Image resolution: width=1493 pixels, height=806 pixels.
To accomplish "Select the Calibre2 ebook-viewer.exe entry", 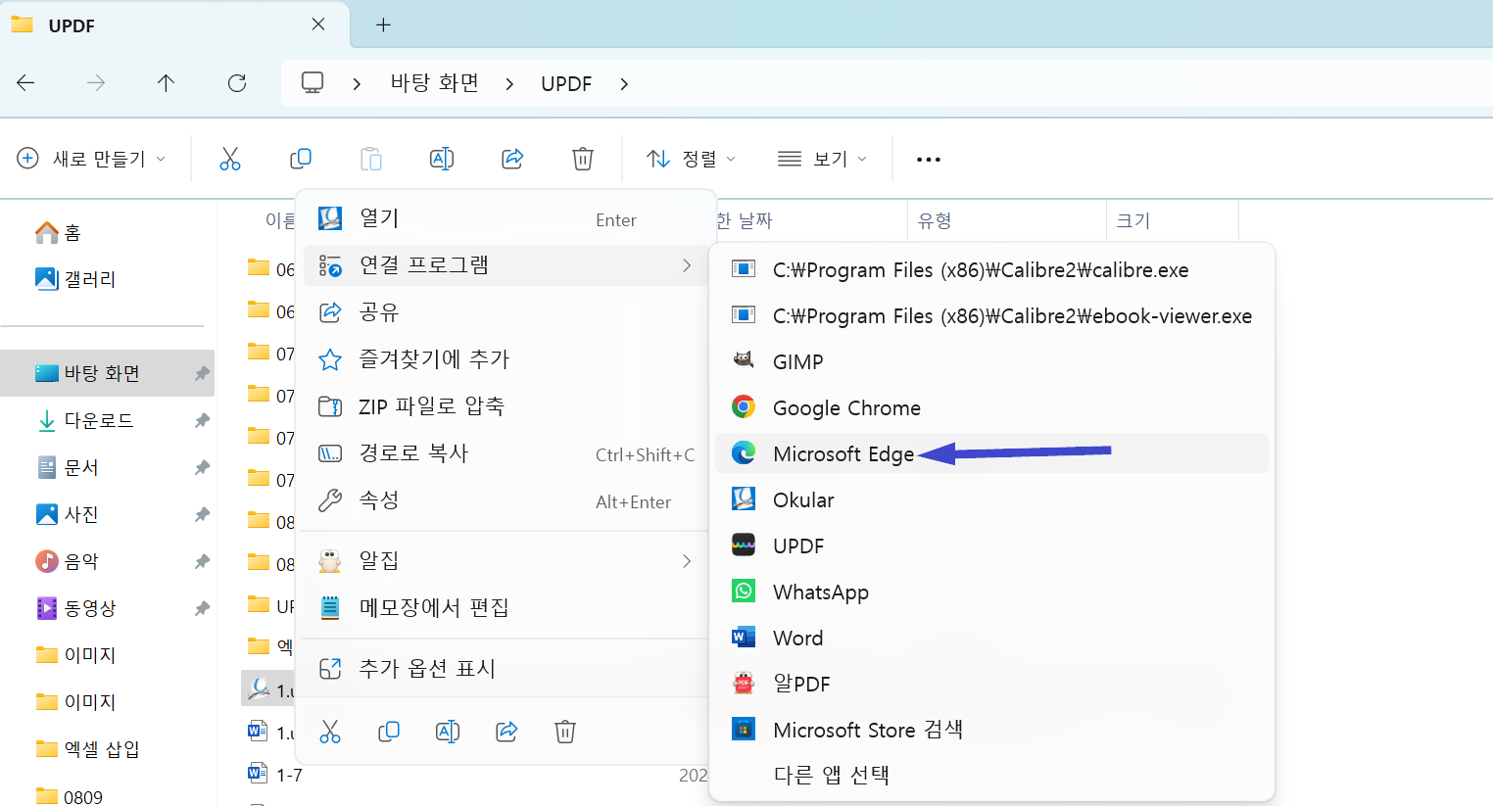I will pyautogui.click(x=991, y=315).
